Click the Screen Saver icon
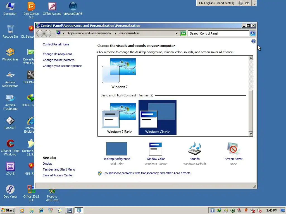Screen dimensions: 286x214 pos(233,149)
